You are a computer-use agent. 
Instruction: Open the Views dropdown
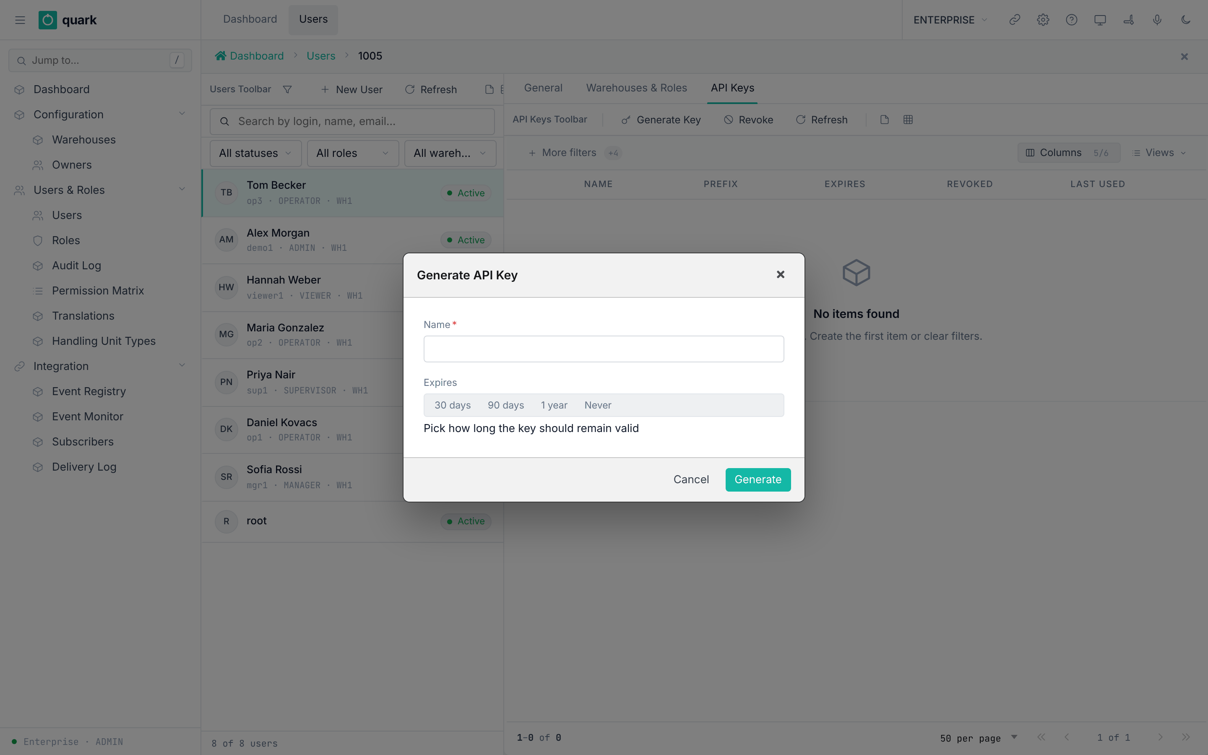coord(1159,153)
